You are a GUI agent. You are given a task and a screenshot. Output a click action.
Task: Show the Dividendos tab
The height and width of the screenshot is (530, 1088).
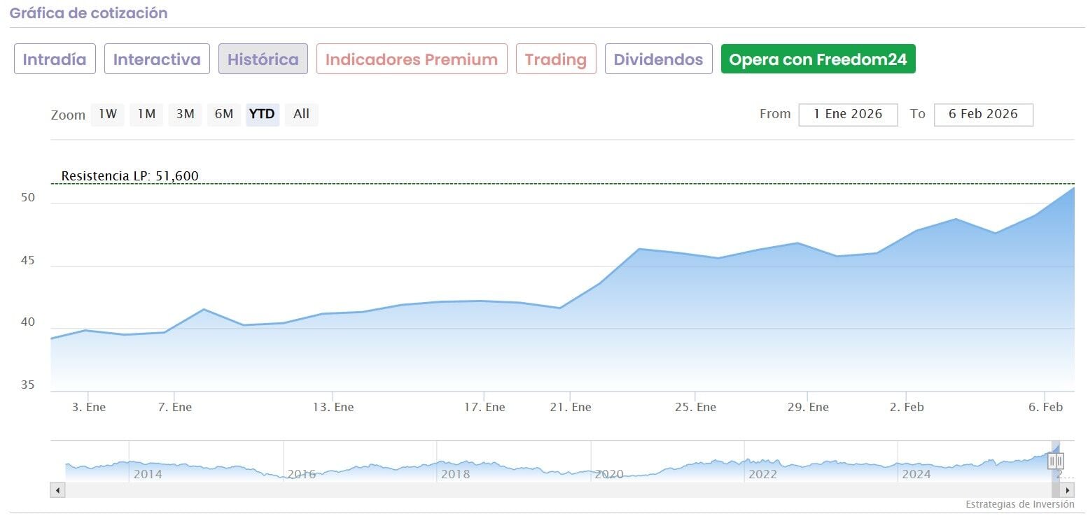[x=658, y=59]
